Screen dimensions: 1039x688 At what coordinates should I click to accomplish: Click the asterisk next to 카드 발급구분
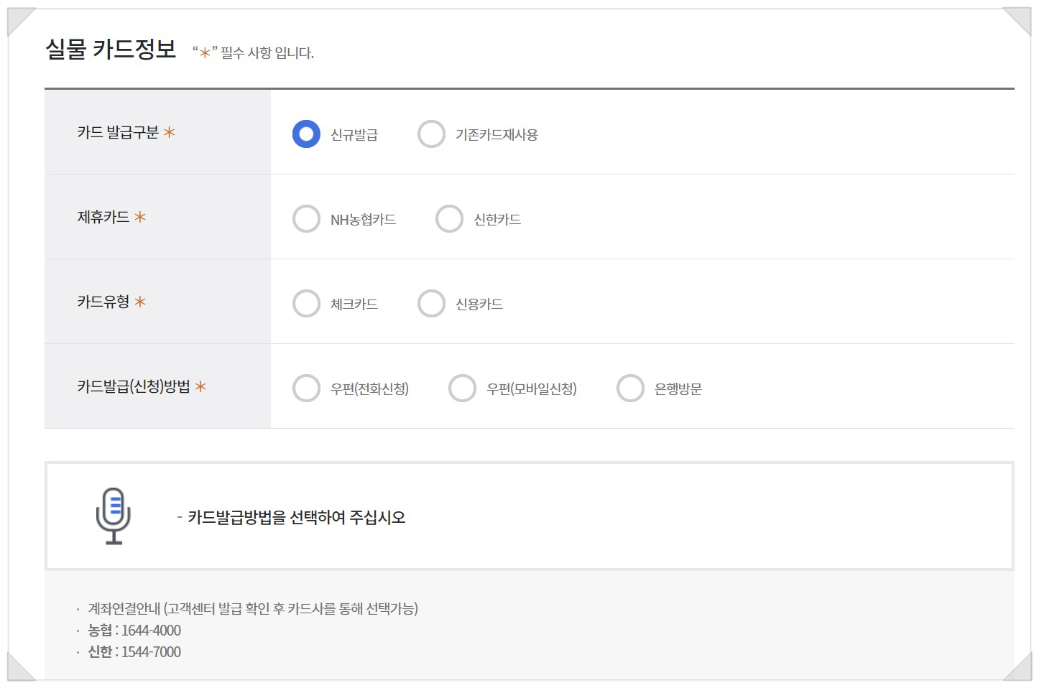coord(169,132)
